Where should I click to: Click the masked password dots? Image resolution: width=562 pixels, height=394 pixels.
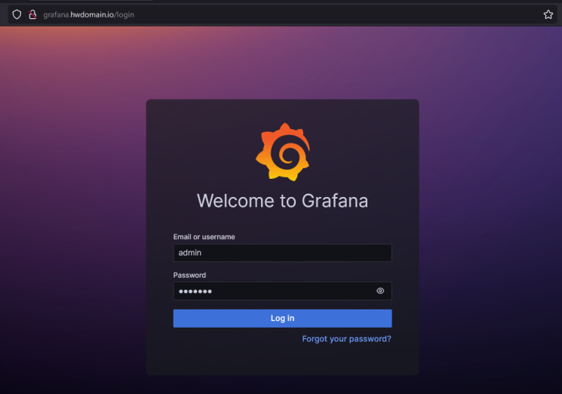[x=195, y=291]
